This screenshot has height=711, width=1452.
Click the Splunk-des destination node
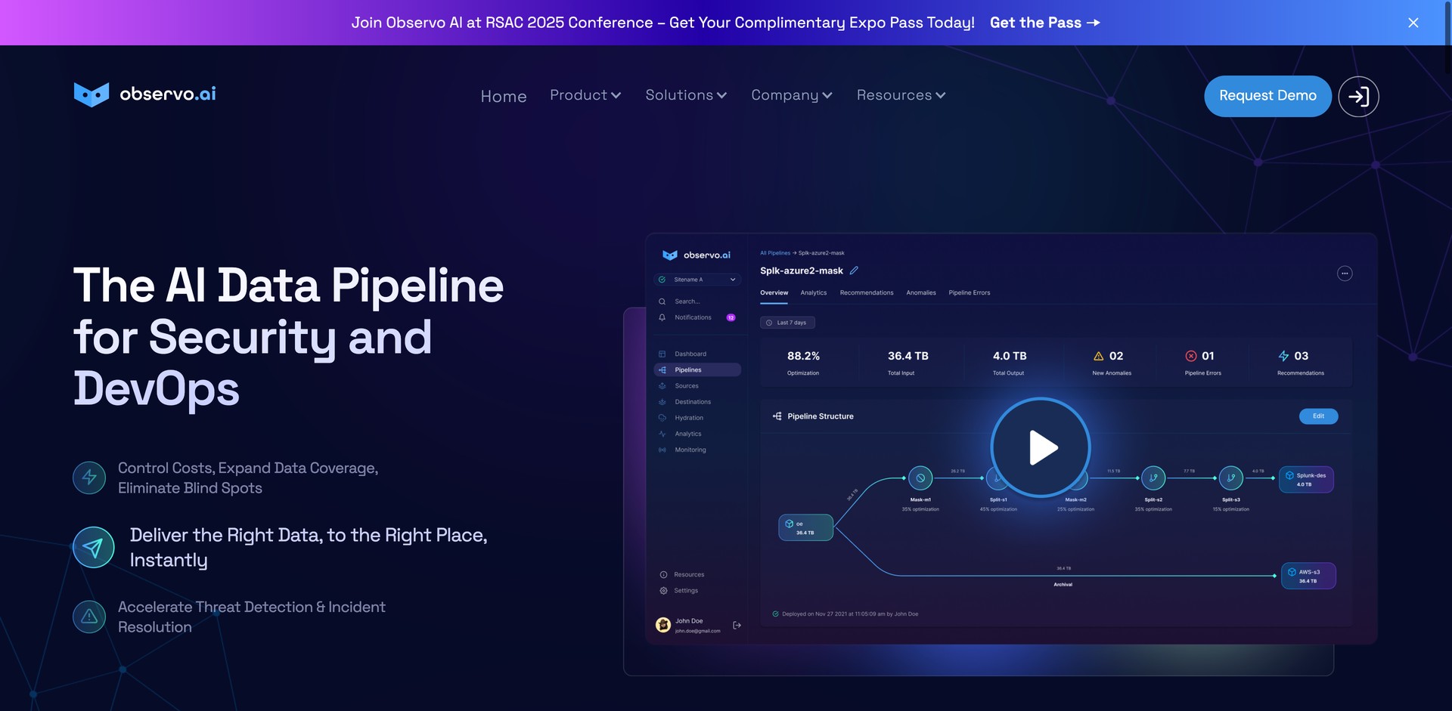tap(1306, 479)
